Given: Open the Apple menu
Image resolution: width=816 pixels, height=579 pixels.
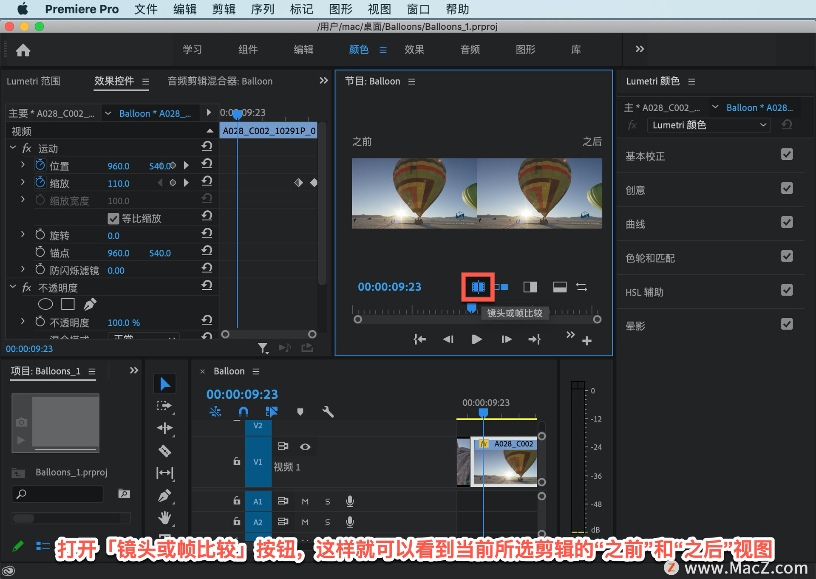Looking at the screenshot, I should (x=22, y=9).
